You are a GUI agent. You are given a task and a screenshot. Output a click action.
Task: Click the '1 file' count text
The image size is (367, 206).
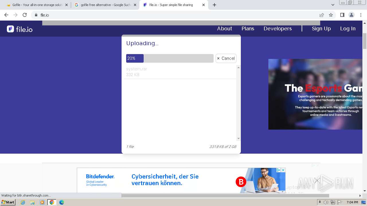130,147
